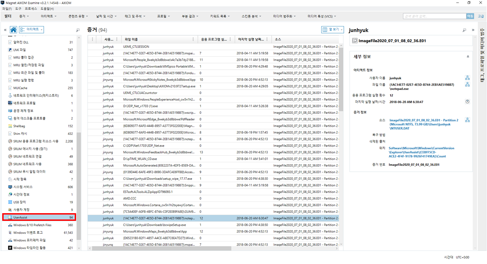Viewport: 487px width, 264px height.
Task: Open timeline for 마지막 실행 날짜/시간
Action: pyautogui.click(x=468, y=102)
